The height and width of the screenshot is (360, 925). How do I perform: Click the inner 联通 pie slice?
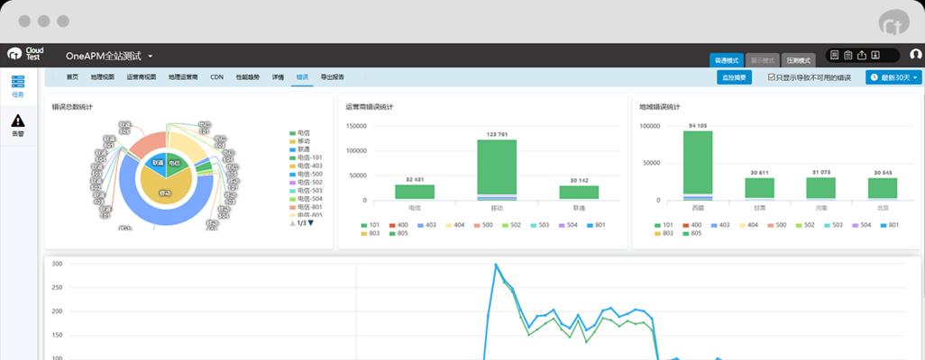click(x=157, y=163)
